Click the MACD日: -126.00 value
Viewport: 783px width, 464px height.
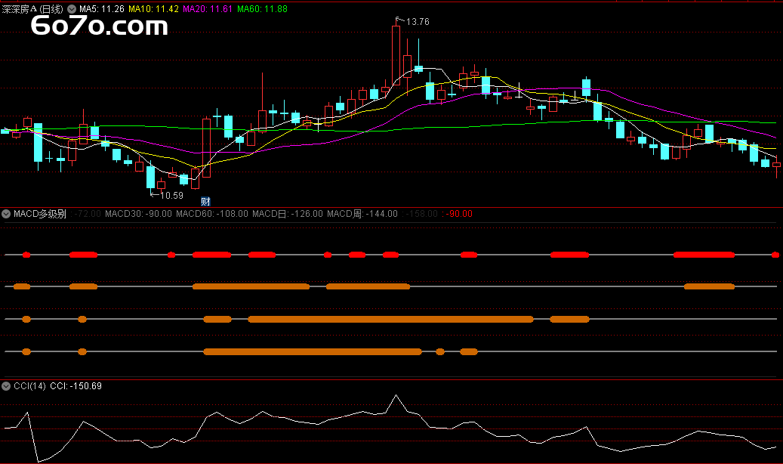pyautogui.click(x=288, y=214)
